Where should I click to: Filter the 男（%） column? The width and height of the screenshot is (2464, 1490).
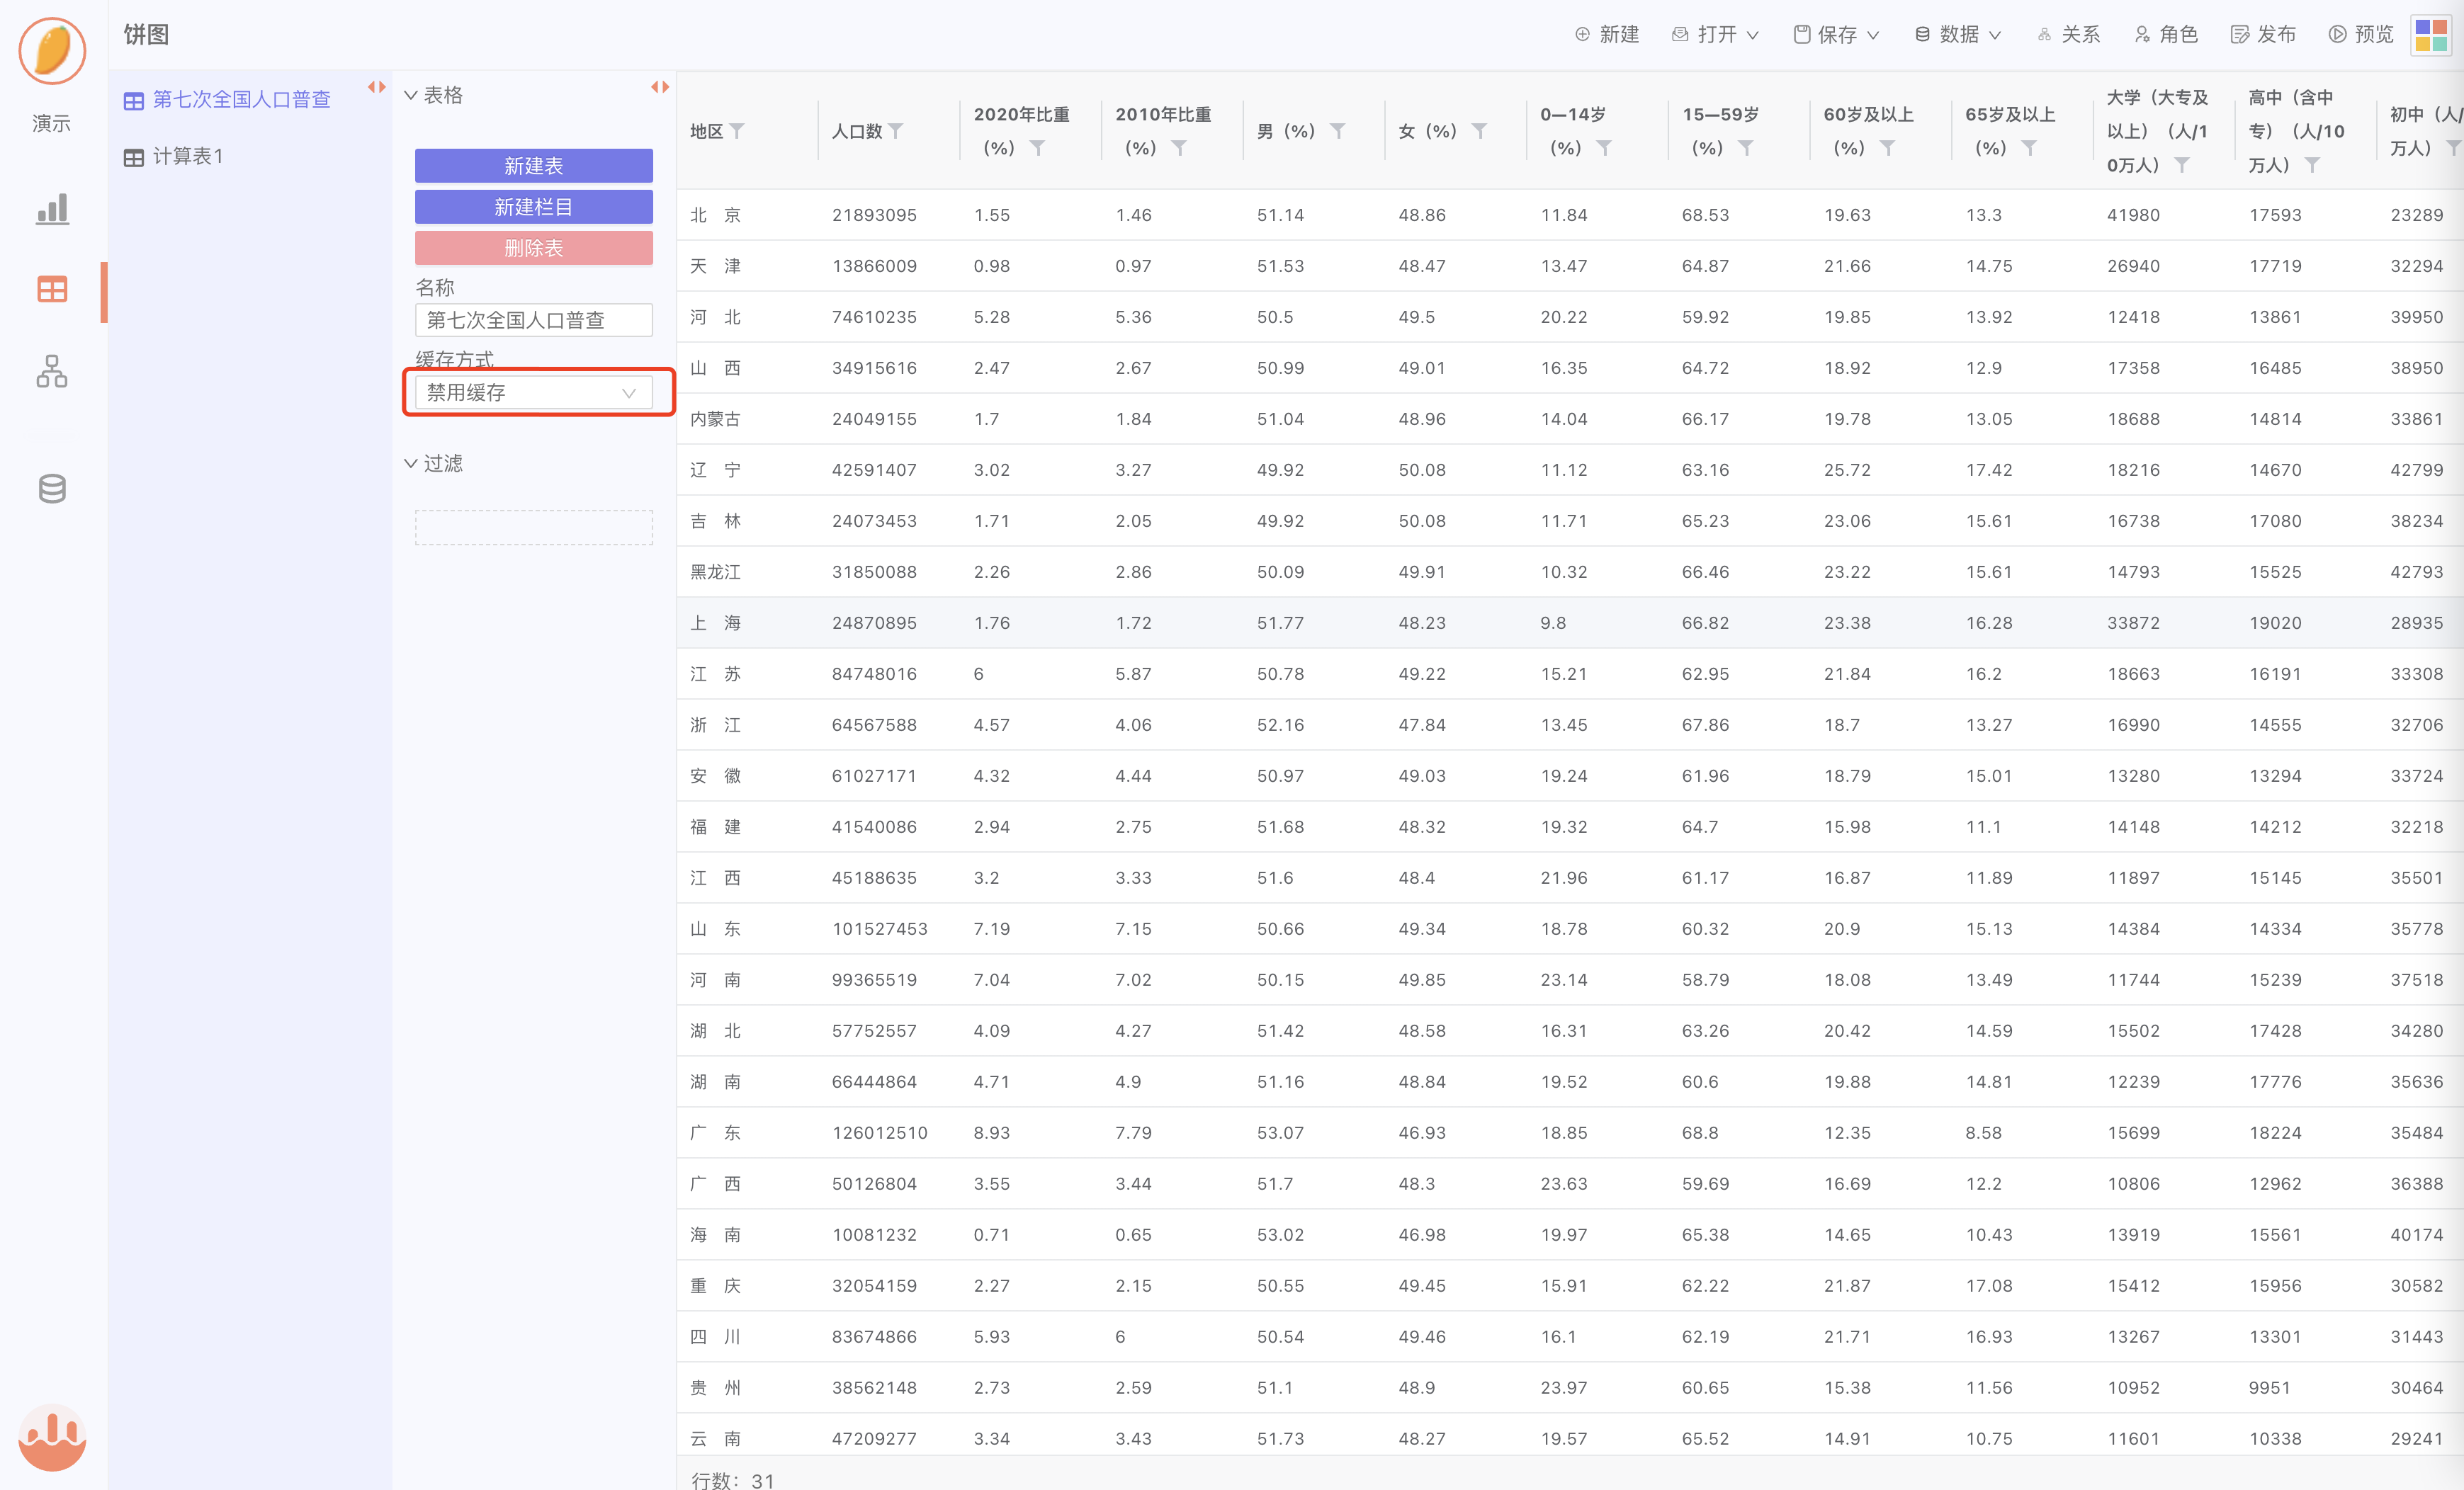1338,131
